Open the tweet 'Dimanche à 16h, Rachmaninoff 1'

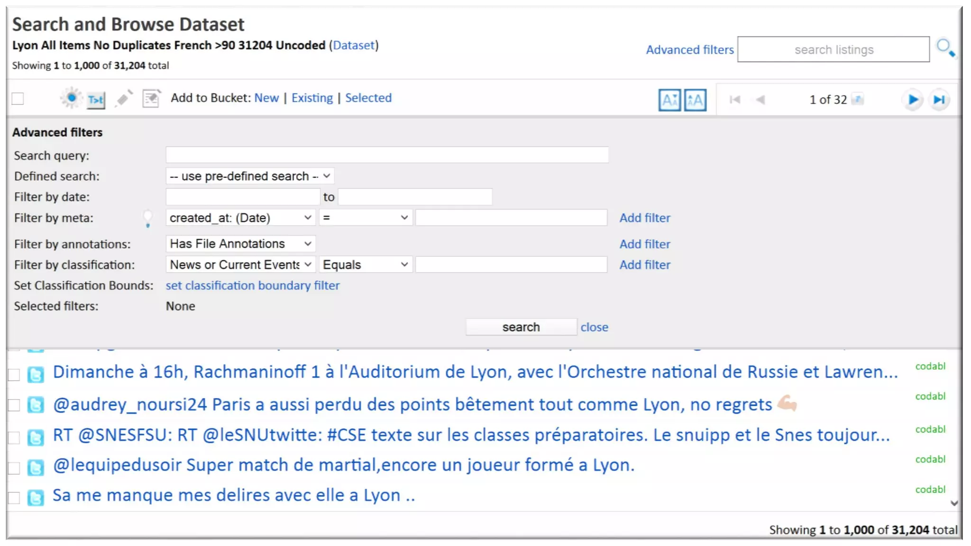pos(476,372)
